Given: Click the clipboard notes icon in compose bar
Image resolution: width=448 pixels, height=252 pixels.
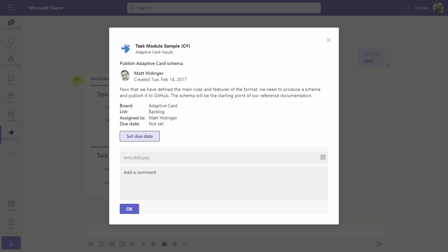Looking at the screenshot, I should tap(174, 244).
